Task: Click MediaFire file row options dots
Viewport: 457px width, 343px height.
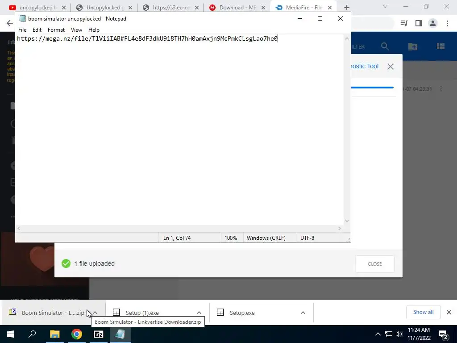Action: click(441, 89)
